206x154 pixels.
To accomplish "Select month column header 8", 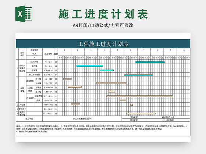I will [157, 50].
